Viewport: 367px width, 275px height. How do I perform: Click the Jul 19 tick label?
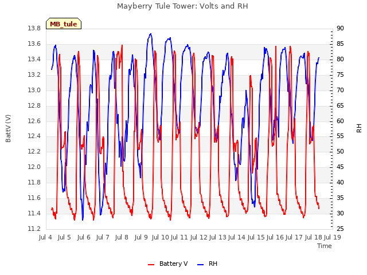(x=333, y=237)
